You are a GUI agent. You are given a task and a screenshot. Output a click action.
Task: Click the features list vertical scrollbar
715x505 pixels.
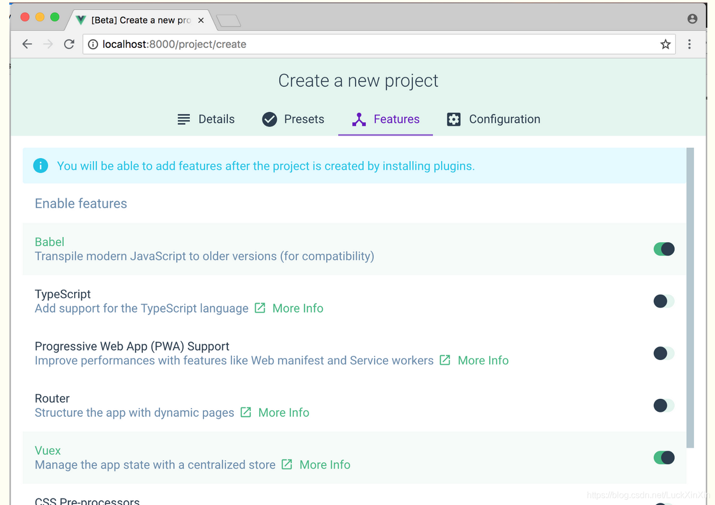[690, 297]
